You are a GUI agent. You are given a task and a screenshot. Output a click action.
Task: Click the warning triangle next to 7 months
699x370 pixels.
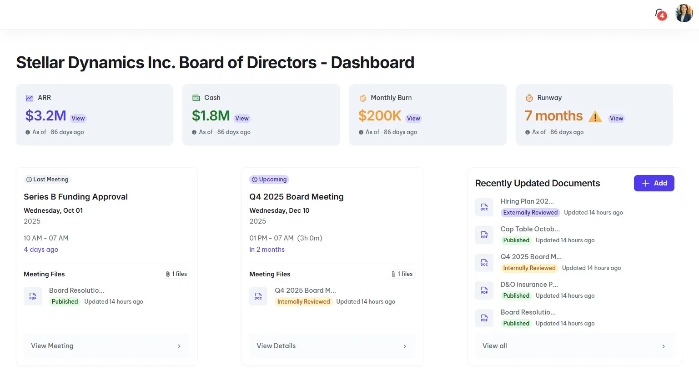(595, 116)
